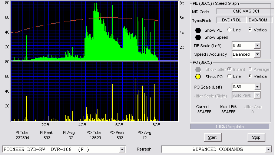Open the Speed / Accuracy Balanced dropdown
This screenshot has width=275, height=155.
(257, 54)
